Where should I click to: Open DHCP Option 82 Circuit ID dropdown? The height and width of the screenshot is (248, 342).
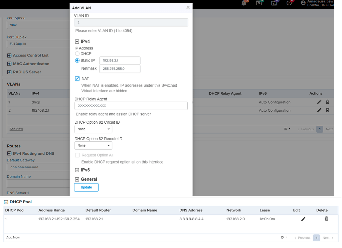(93, 129)
